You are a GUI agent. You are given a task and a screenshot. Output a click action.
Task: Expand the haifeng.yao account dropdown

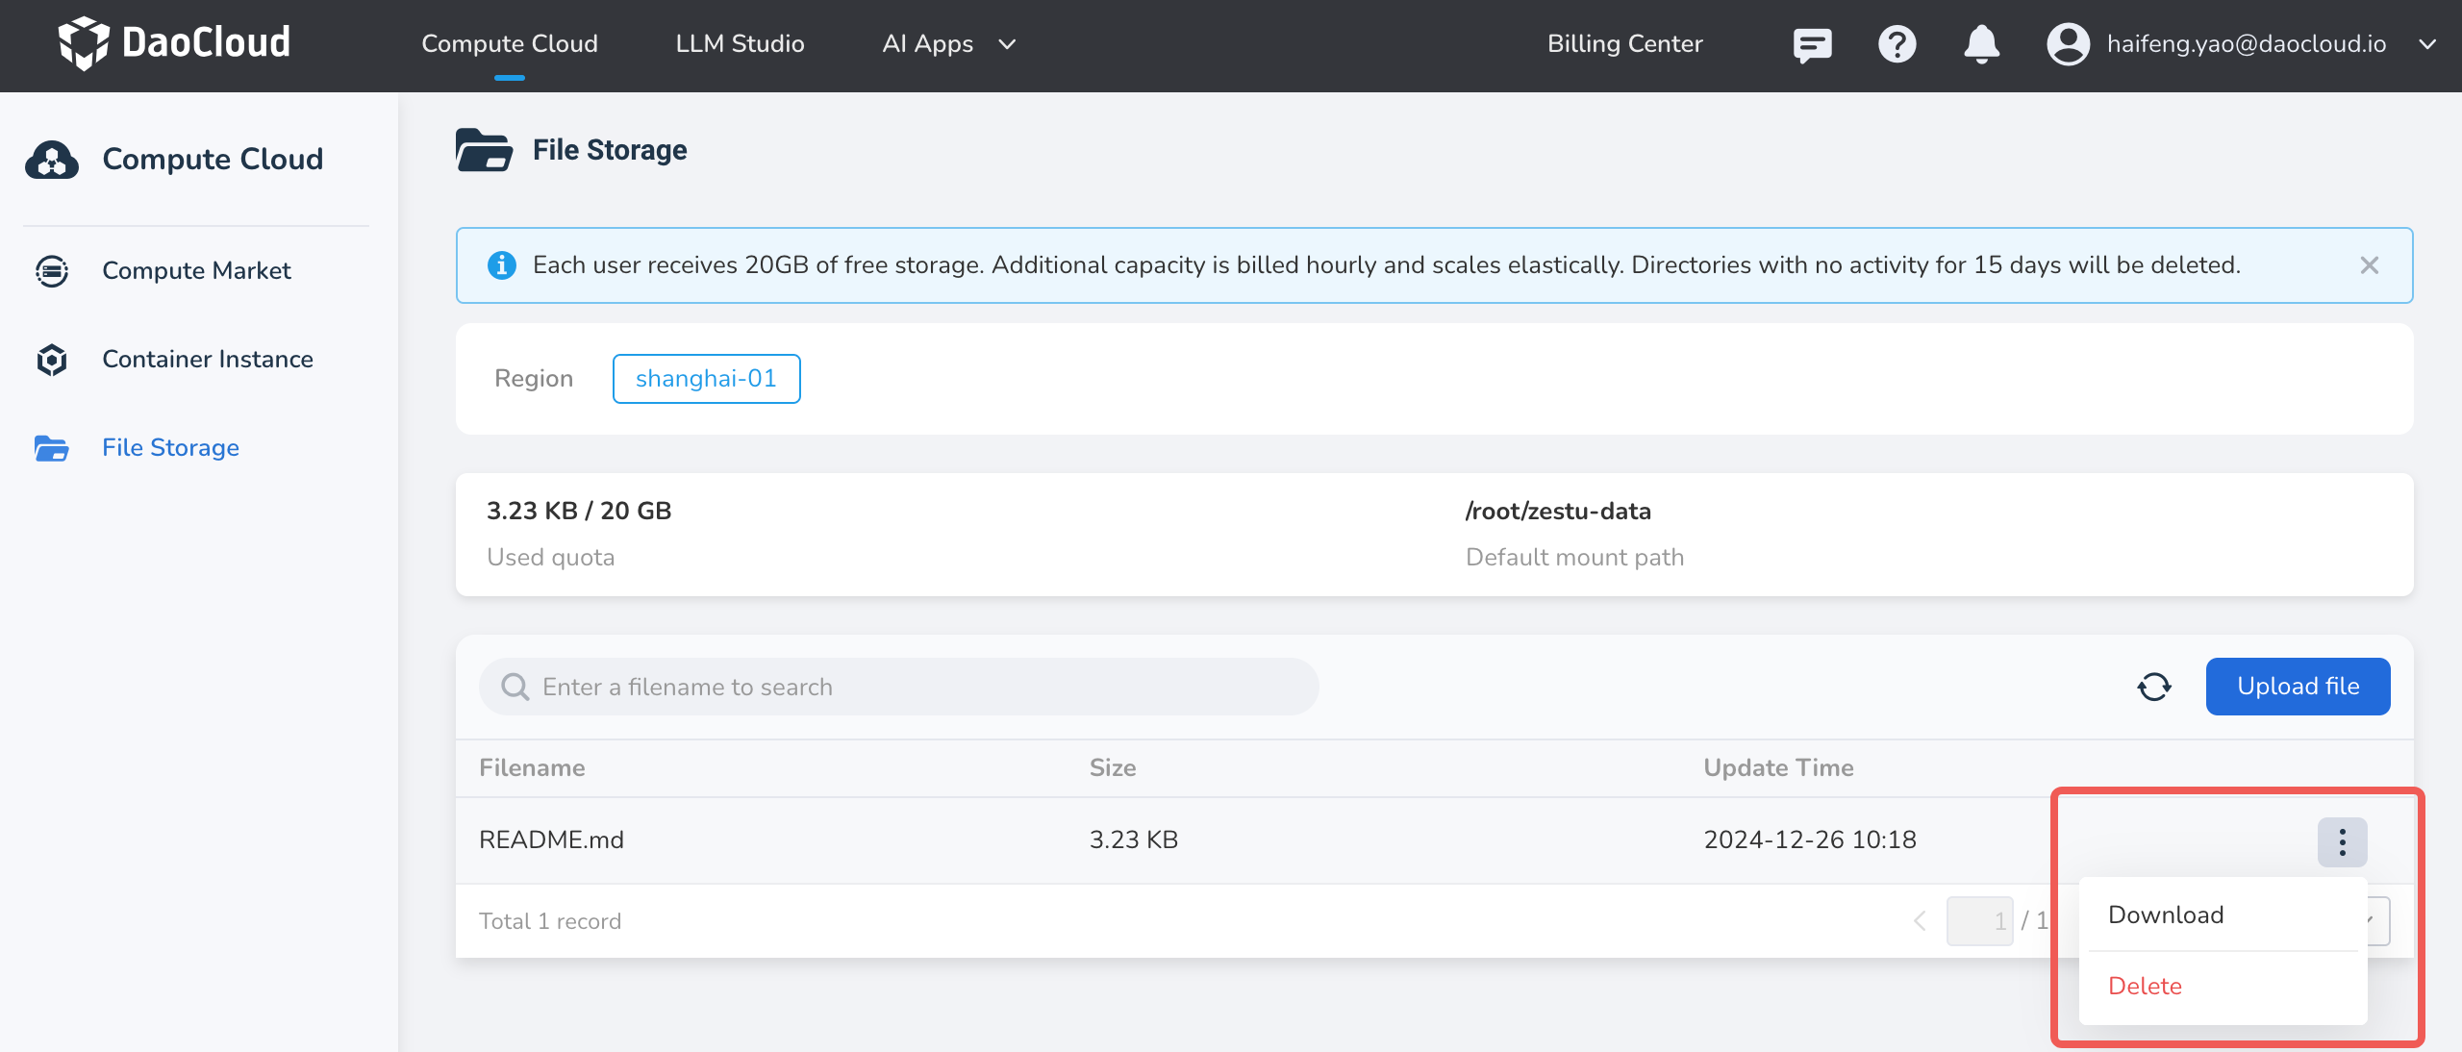[2427, 44]
